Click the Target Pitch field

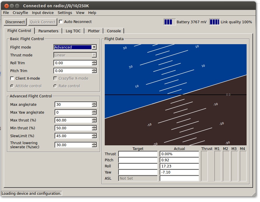(138, 160)
